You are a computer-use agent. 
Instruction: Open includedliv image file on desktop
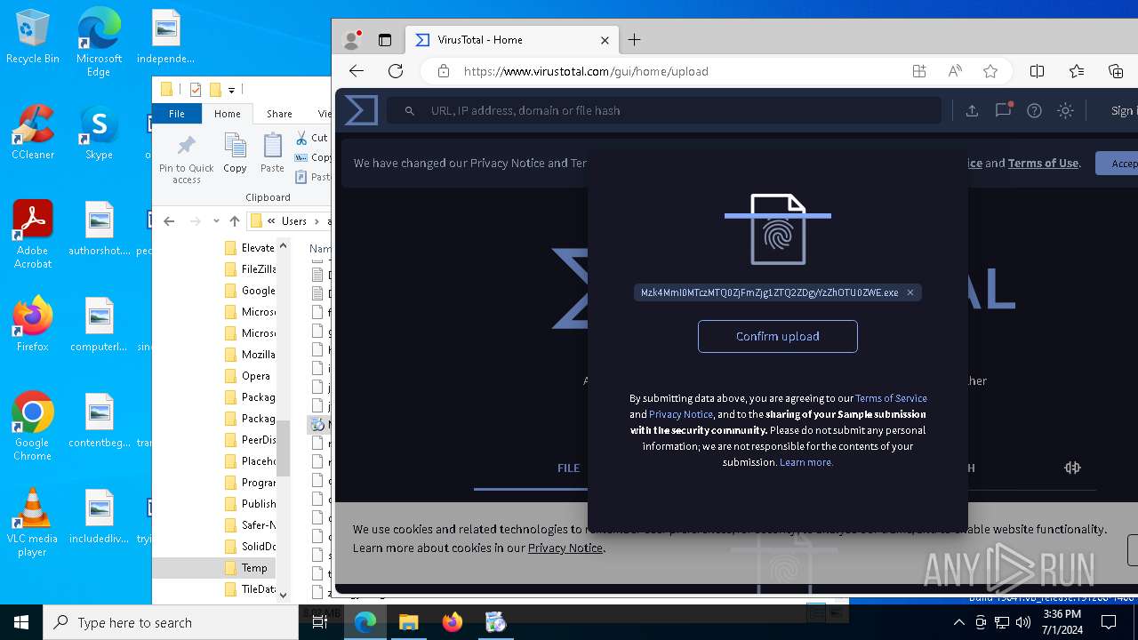[99, 516]
